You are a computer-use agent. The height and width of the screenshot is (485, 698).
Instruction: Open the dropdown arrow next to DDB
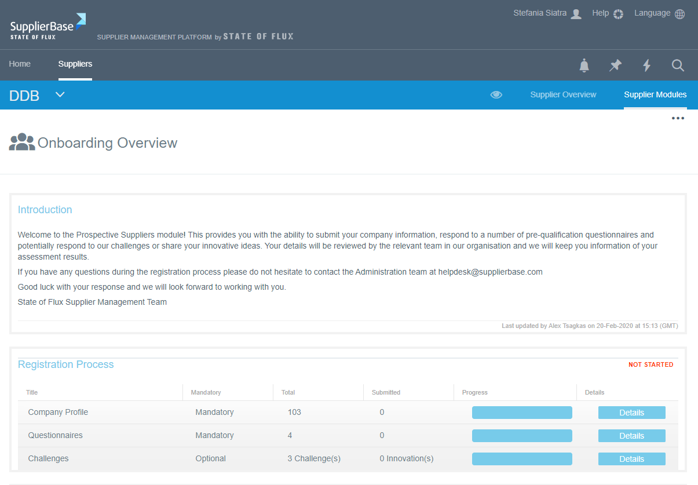click(60, 94)
